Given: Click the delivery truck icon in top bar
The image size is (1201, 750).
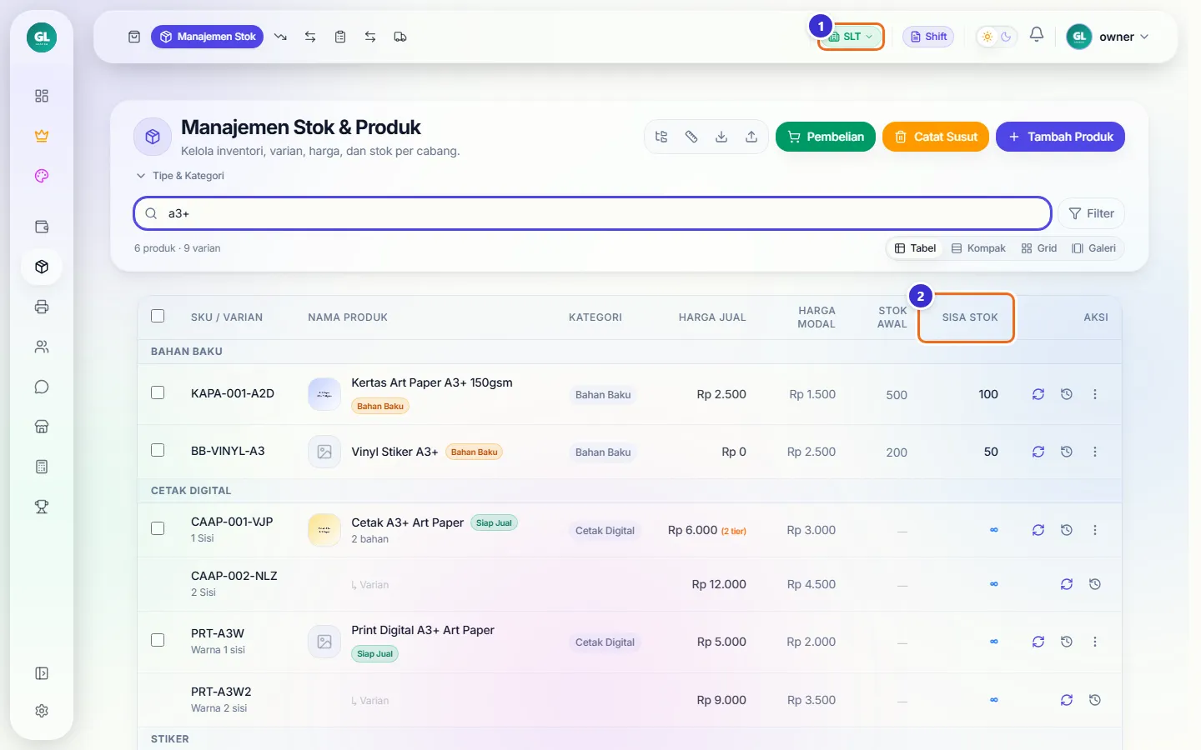Looking at the screenshot, I should (400, 37).
